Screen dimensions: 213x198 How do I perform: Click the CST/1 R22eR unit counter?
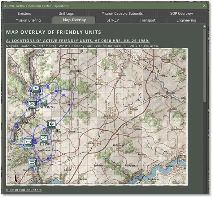coord(44,102)
